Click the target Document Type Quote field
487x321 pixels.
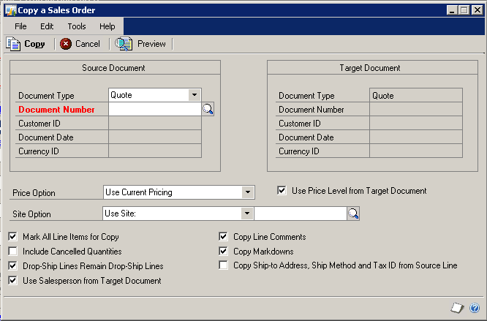pos(416,95)
